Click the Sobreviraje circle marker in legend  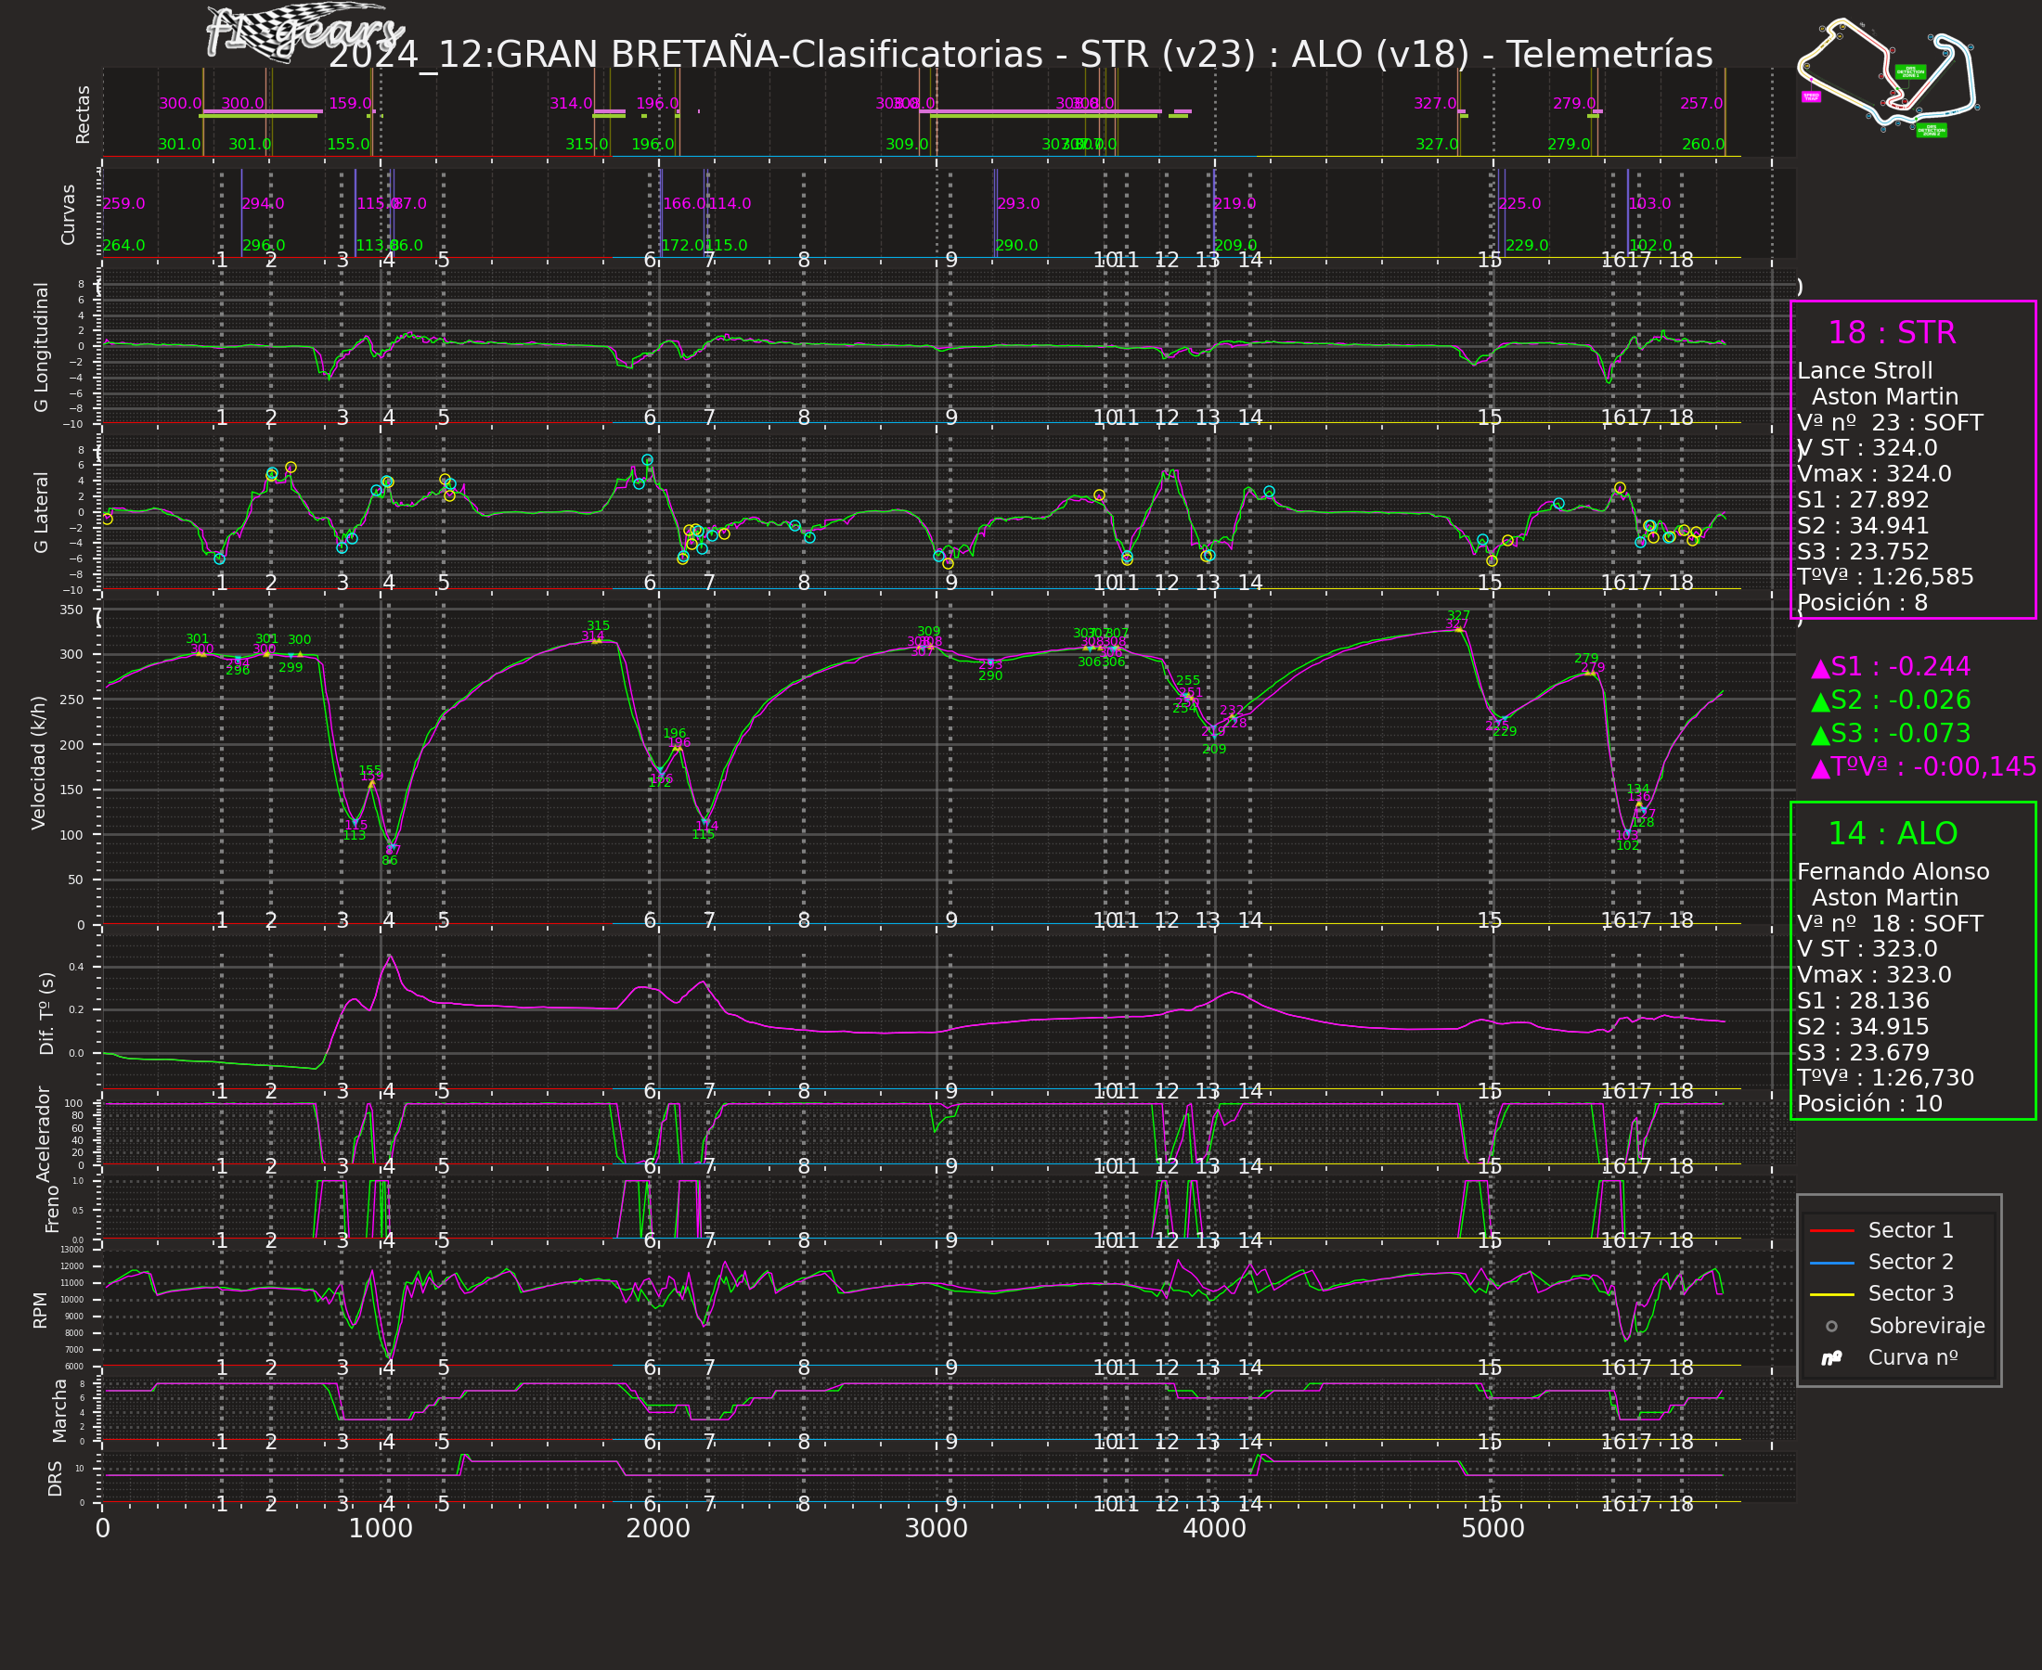pos(1831,1326)
